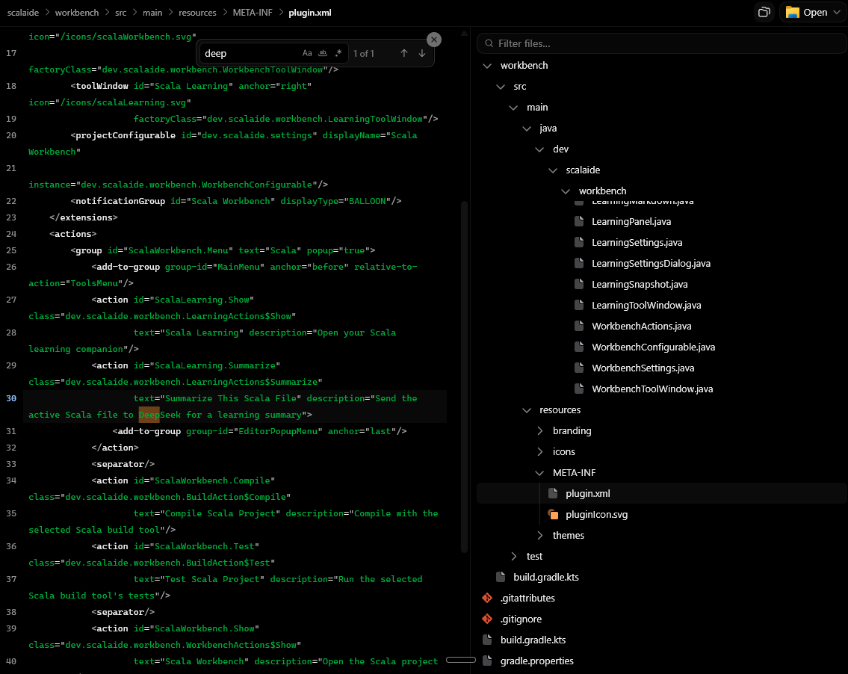
Task: Click the magnifier icon in the file filter
Action: pos(489,43)
